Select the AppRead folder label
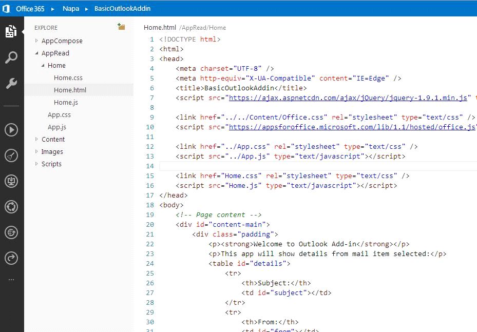This screenshot has height=332, width=477. [55, 53]
